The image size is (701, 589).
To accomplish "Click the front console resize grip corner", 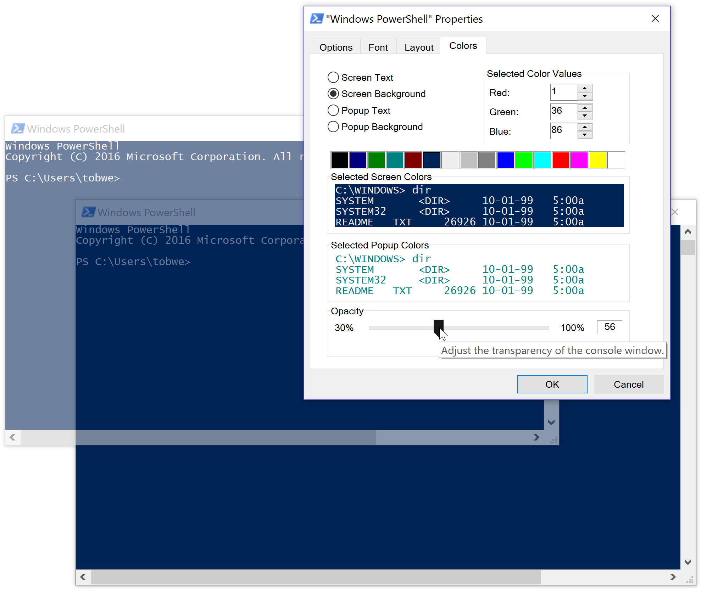I will pyautogui.click(x=690, y=579).
